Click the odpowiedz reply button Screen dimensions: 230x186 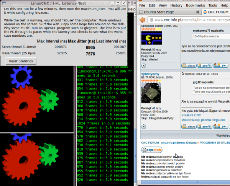click(x=152, y=150)
